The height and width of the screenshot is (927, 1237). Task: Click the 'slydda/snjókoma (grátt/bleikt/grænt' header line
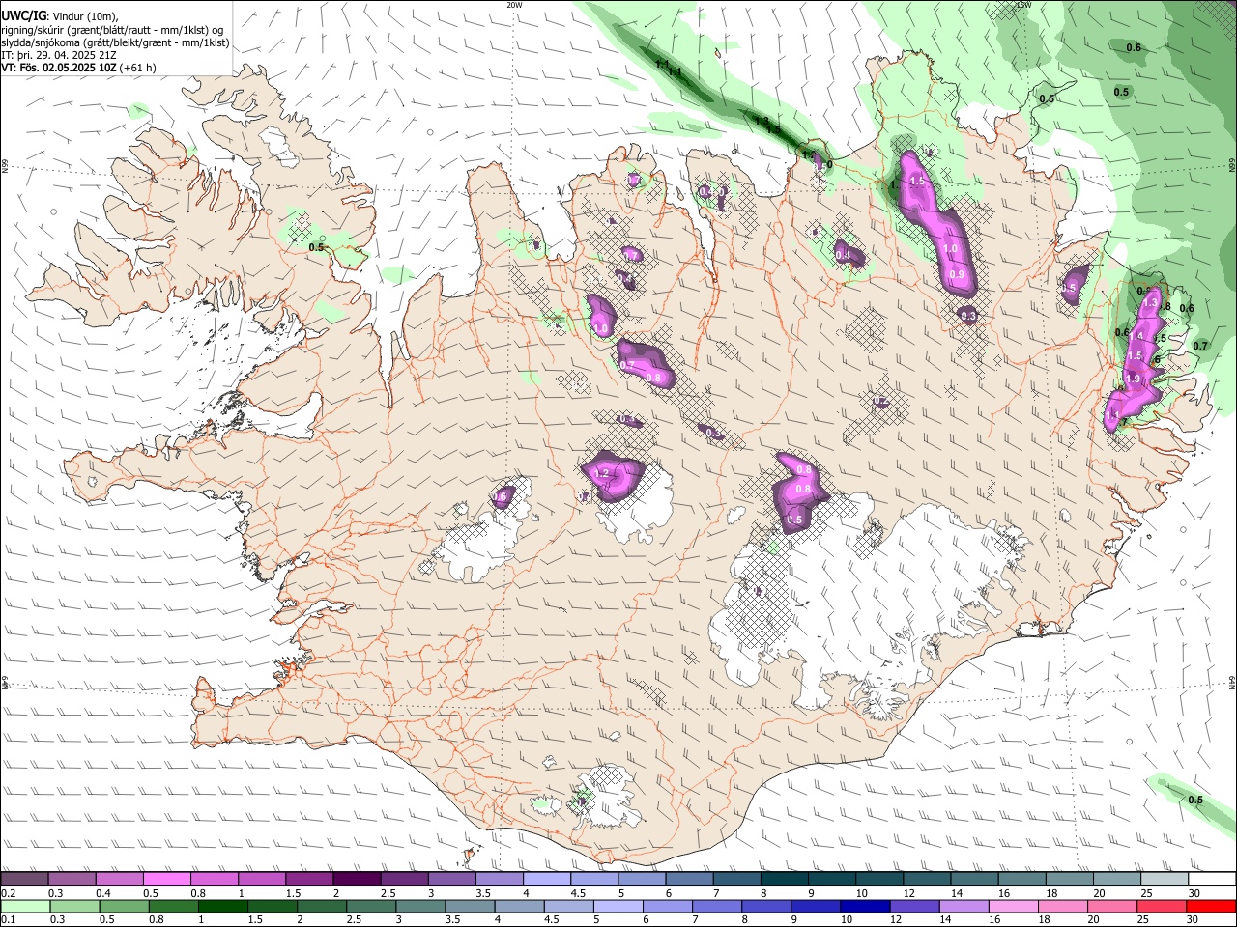click(x=115, y=42)
